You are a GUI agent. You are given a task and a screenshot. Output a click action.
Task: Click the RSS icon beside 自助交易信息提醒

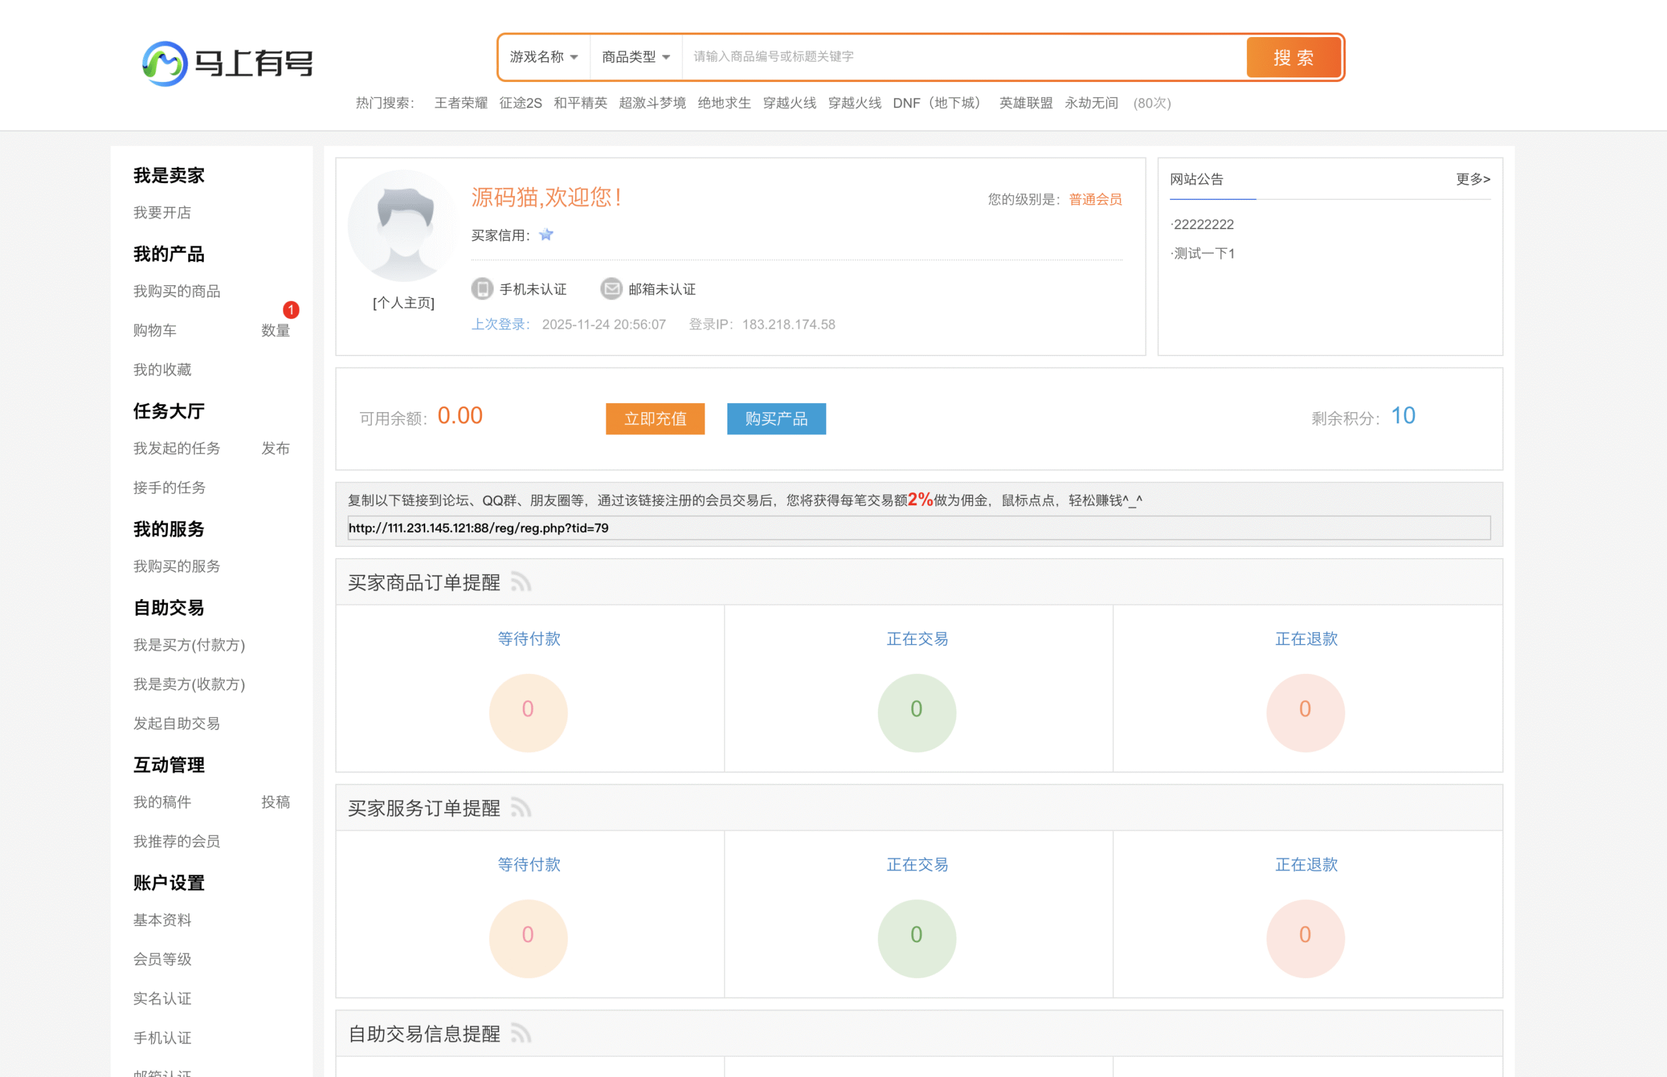521,1033
